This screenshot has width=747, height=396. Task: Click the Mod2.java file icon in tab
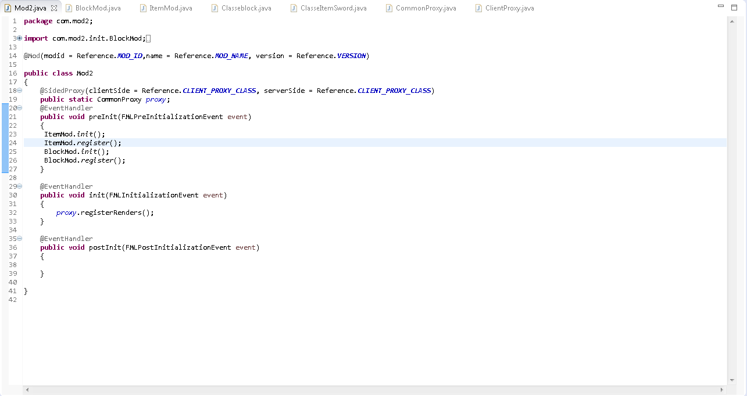(x=8, y=8)
